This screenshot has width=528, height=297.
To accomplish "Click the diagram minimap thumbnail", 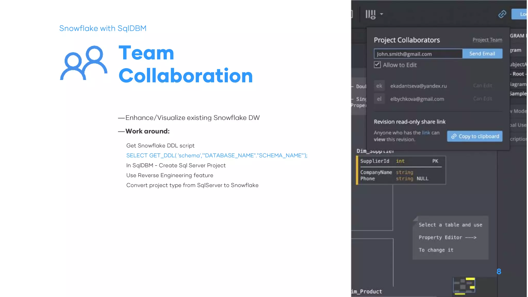I will (464, 285).
